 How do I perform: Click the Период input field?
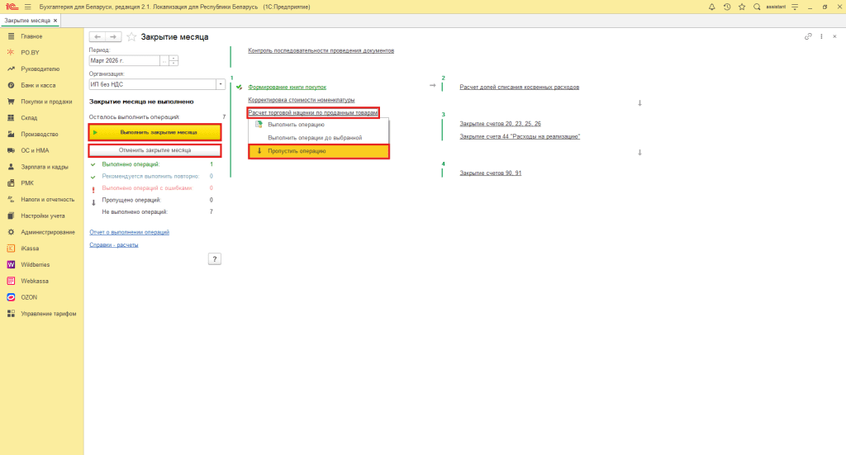pos(124,60)
